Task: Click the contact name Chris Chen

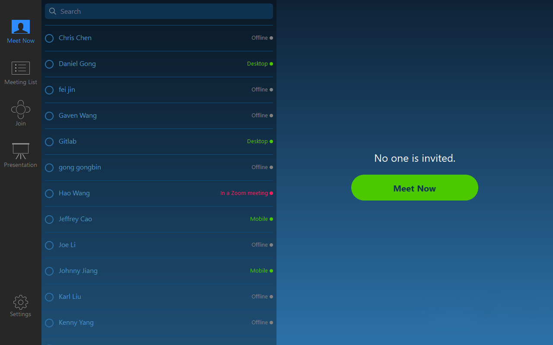Action: [75, 38]
